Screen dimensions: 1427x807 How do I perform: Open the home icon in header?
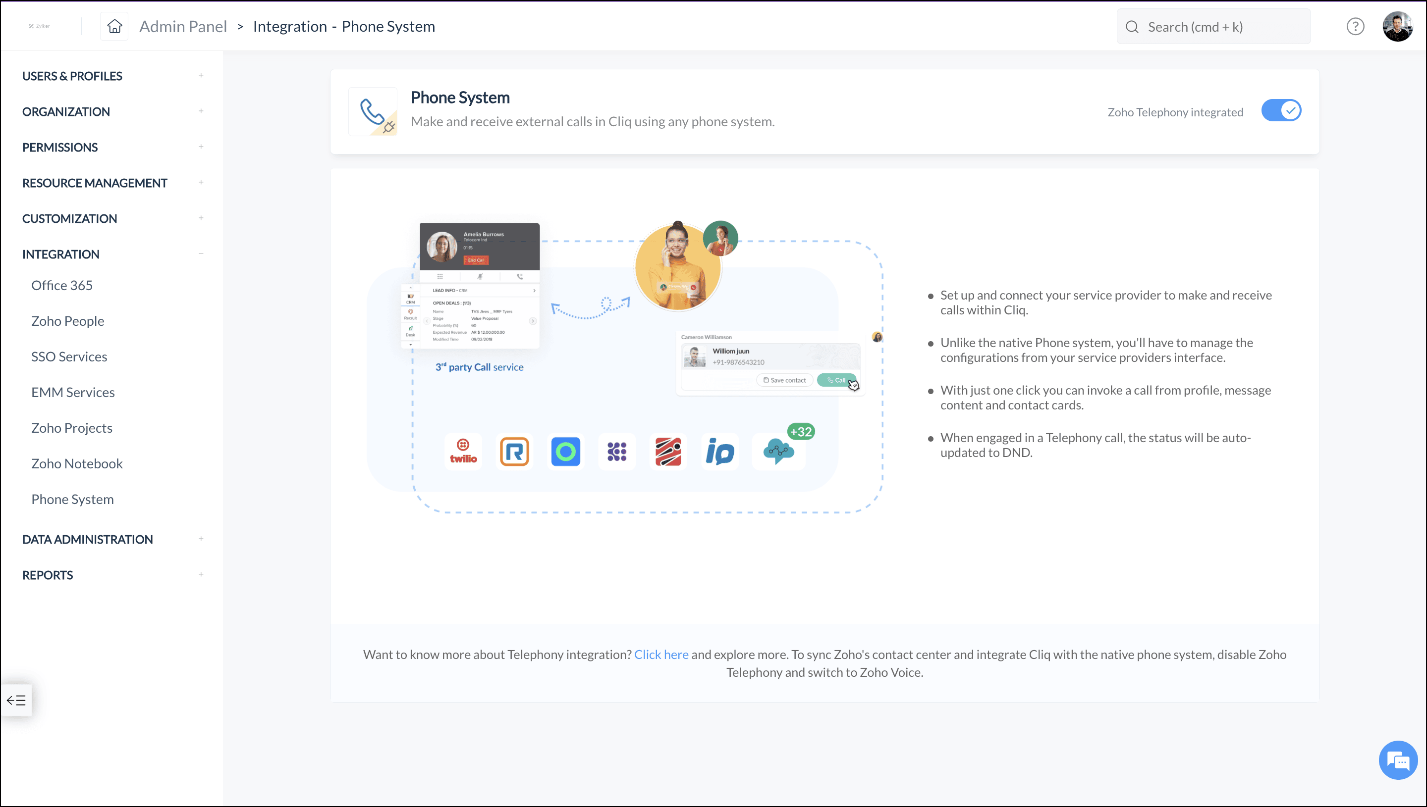[x=114, y=26]
